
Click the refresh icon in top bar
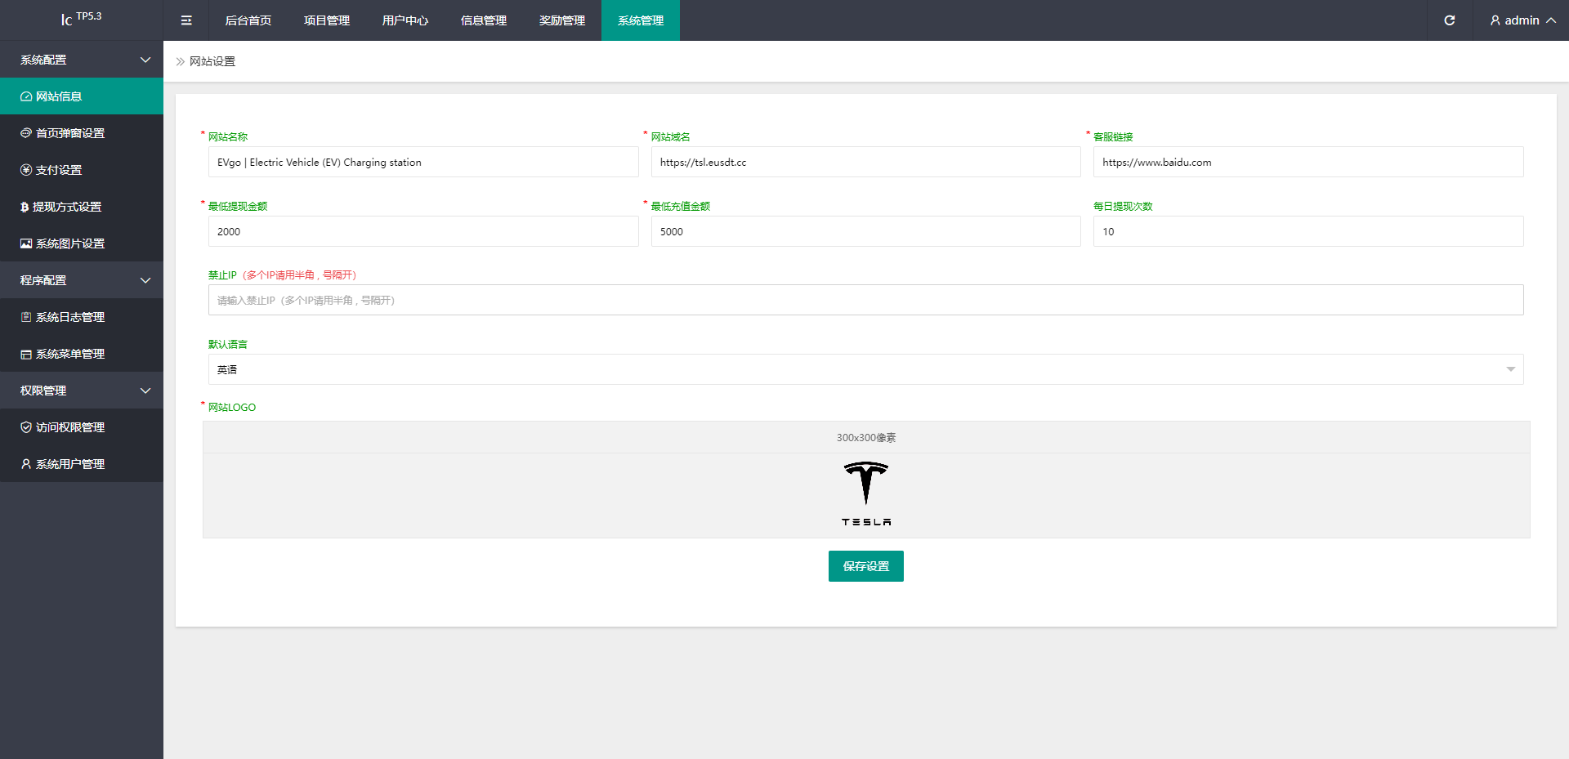click(1449, 20)
